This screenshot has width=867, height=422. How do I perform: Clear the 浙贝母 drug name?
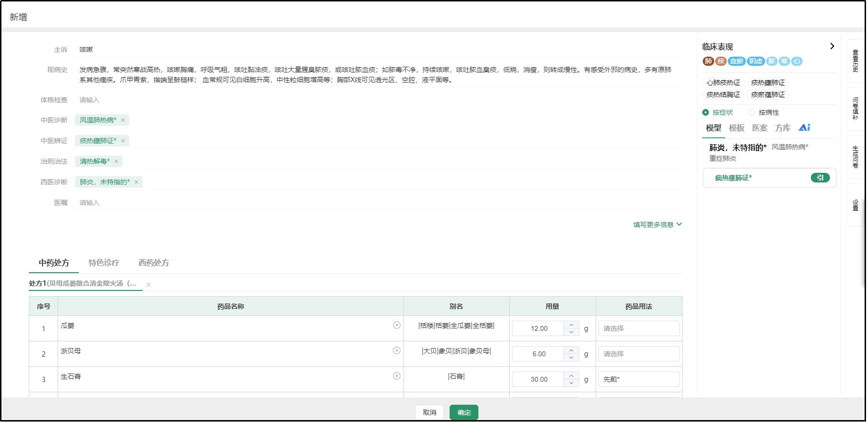coord(397,350)
